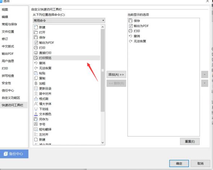
Task: Open the 备份中心 backup center
Action: (14, 154)
